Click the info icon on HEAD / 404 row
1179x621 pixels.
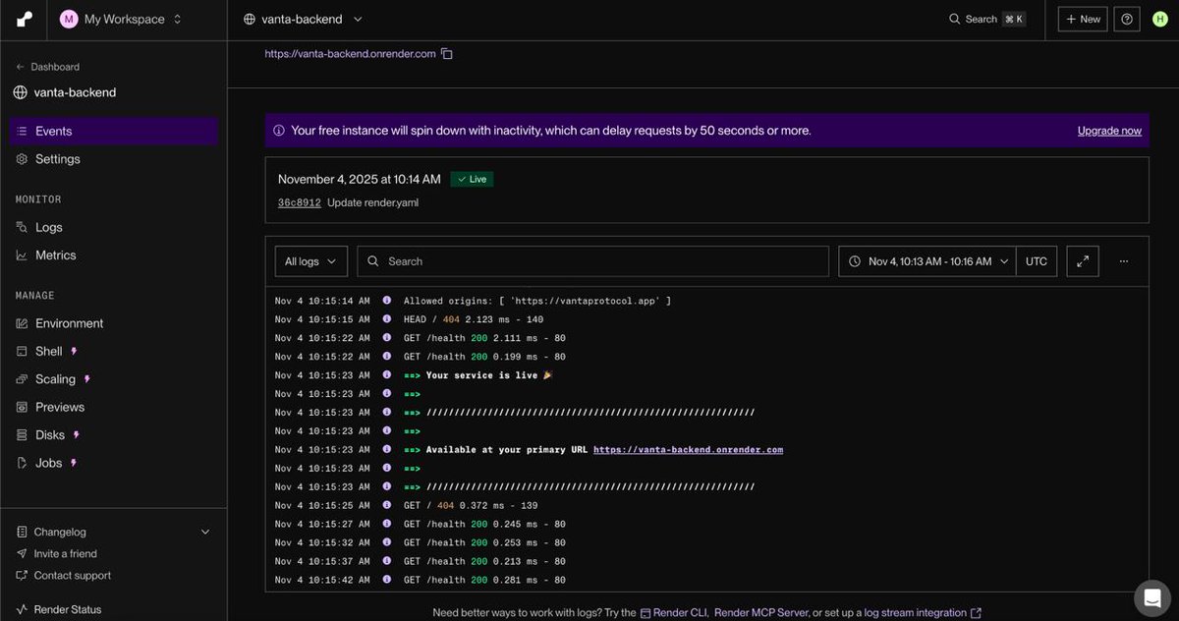387,319
